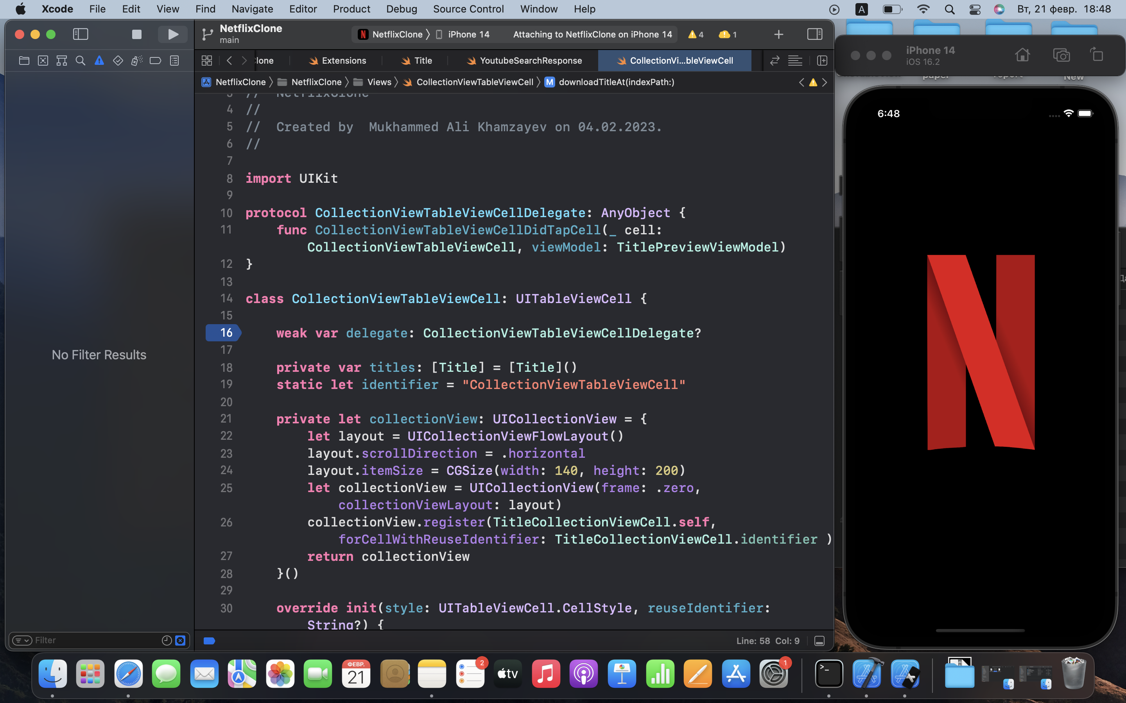The width and height of the screenshot is (1126, 703).
Task: Open the downloadTitleAt(indexPath:) jump bar menu
Action: [x=616, y=82]
